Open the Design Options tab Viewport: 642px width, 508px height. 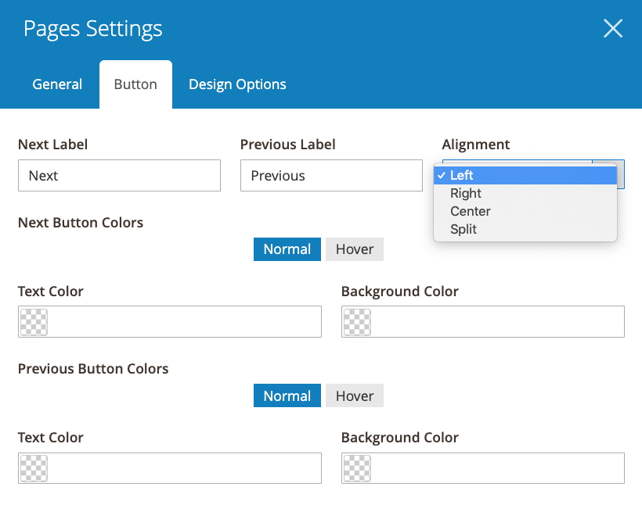[236, 84]
